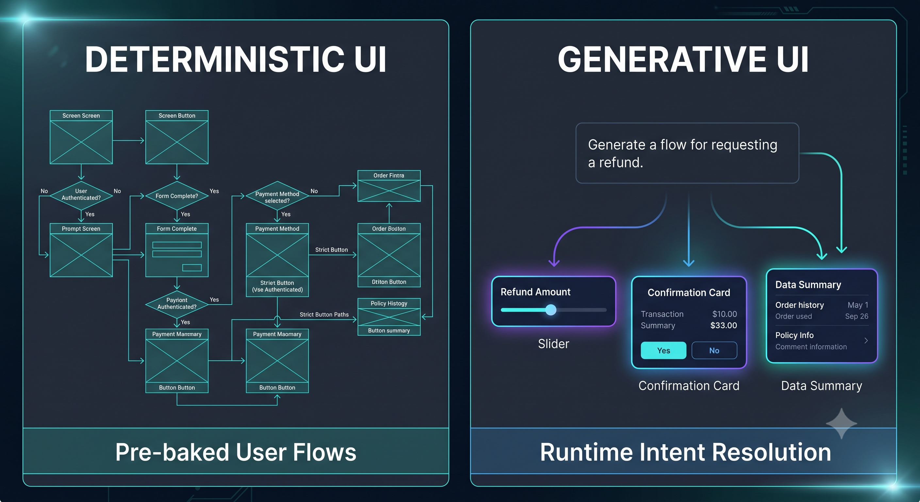The width and height of the screenshot is (920, 502).
Task: Click the Payment Method wireframe box
Action: click(x=277, y=260)
